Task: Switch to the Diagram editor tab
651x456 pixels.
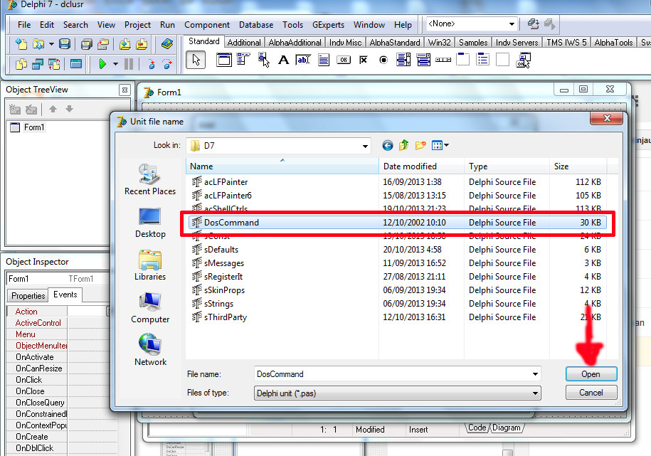Action: tap(507, 428)
